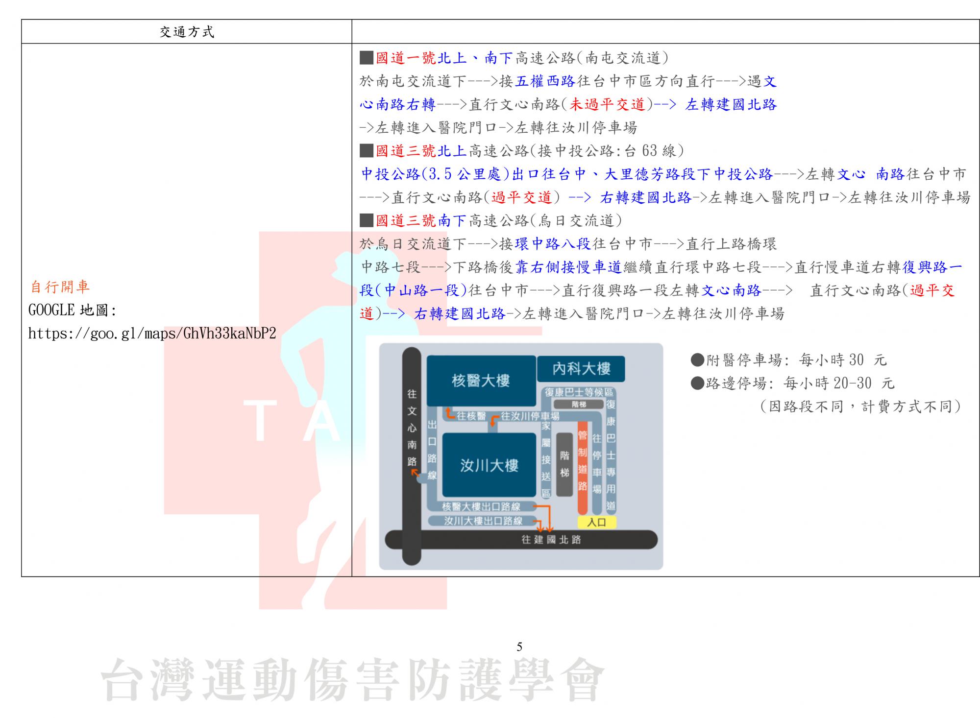The image size is (980, 718).
Task: Click the 附醫停車場: 每小時 30 元 line
Action: point(788,360)
